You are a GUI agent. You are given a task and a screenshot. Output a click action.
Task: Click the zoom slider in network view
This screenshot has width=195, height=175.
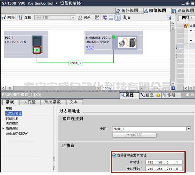(x=157, y=88)
